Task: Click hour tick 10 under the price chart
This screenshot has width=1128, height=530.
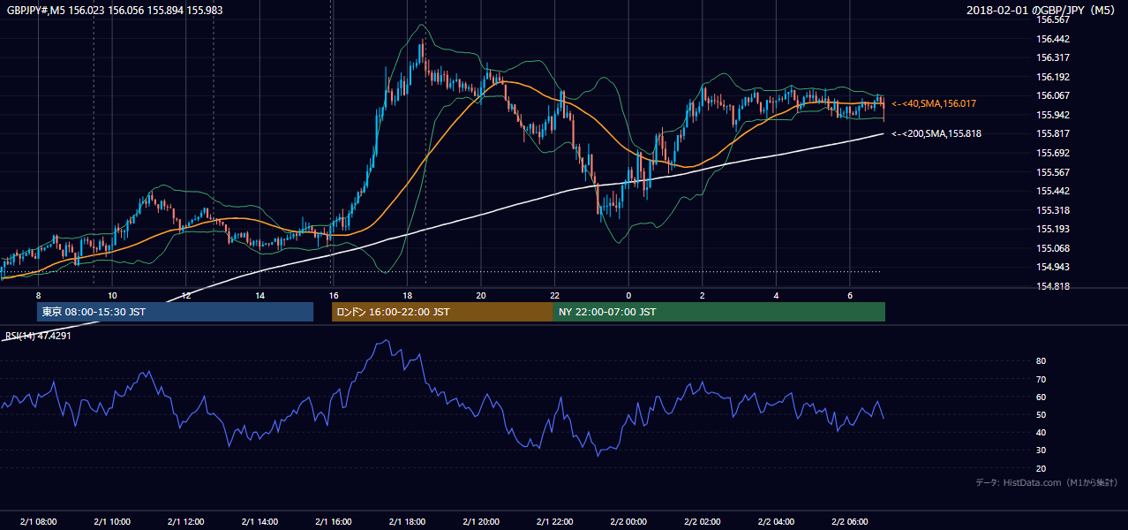Action: click(112, 295)
